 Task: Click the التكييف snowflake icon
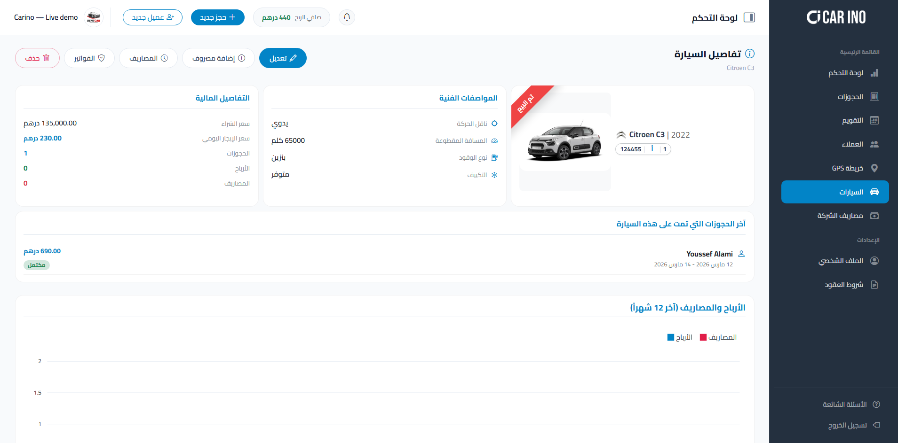(x=494, y=175)
